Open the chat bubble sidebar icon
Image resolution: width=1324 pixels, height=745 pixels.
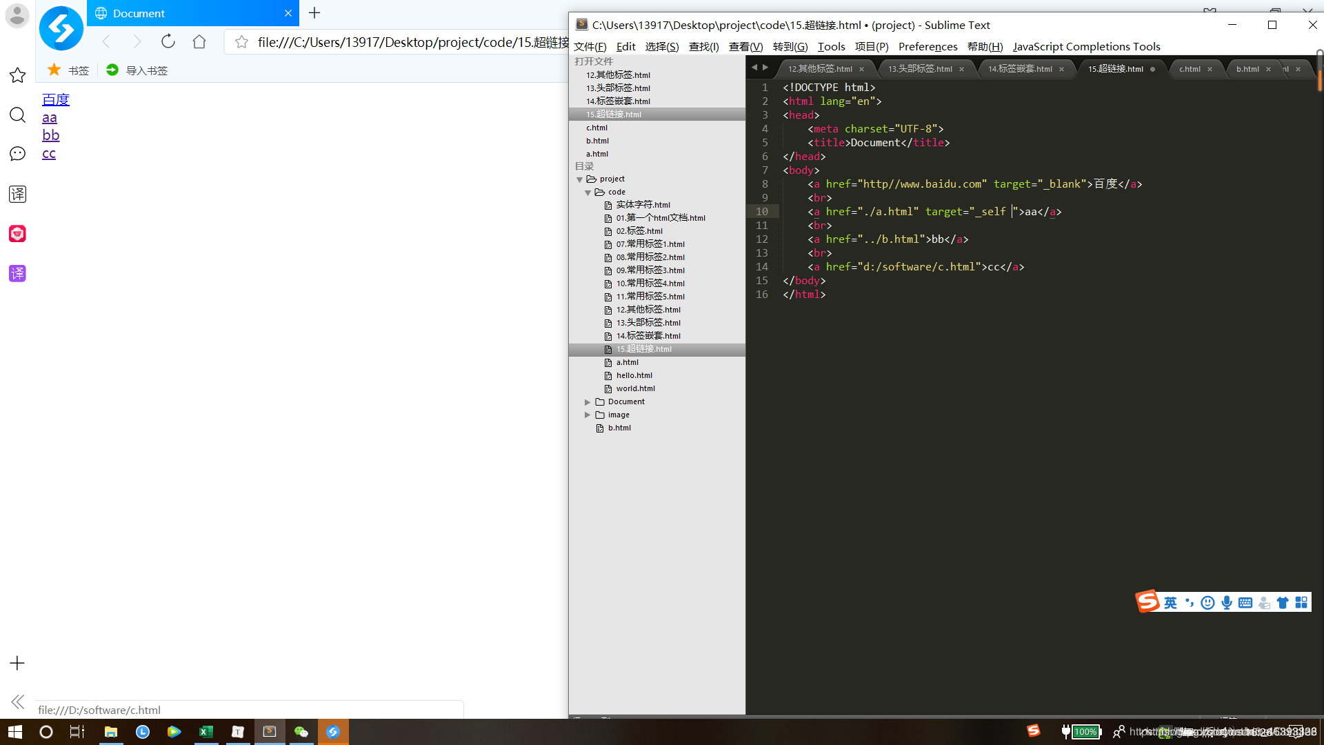17,154
